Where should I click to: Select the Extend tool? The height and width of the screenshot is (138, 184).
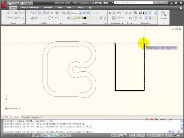click(44, 18)
